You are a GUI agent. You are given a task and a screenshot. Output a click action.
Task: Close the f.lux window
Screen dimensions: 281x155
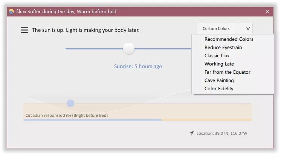click(267, 12)
